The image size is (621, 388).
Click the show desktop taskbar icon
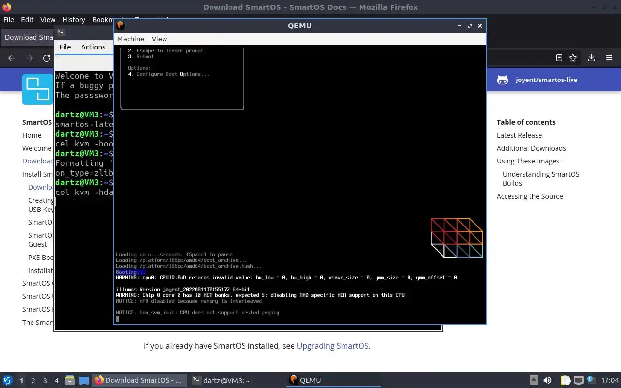tap(83, 380)
